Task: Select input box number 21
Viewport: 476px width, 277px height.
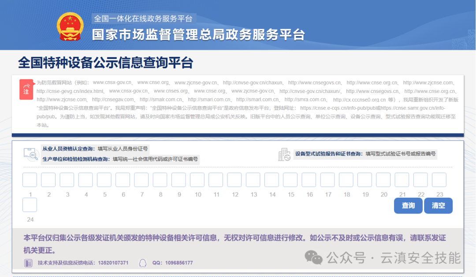Action: point(402,180)
